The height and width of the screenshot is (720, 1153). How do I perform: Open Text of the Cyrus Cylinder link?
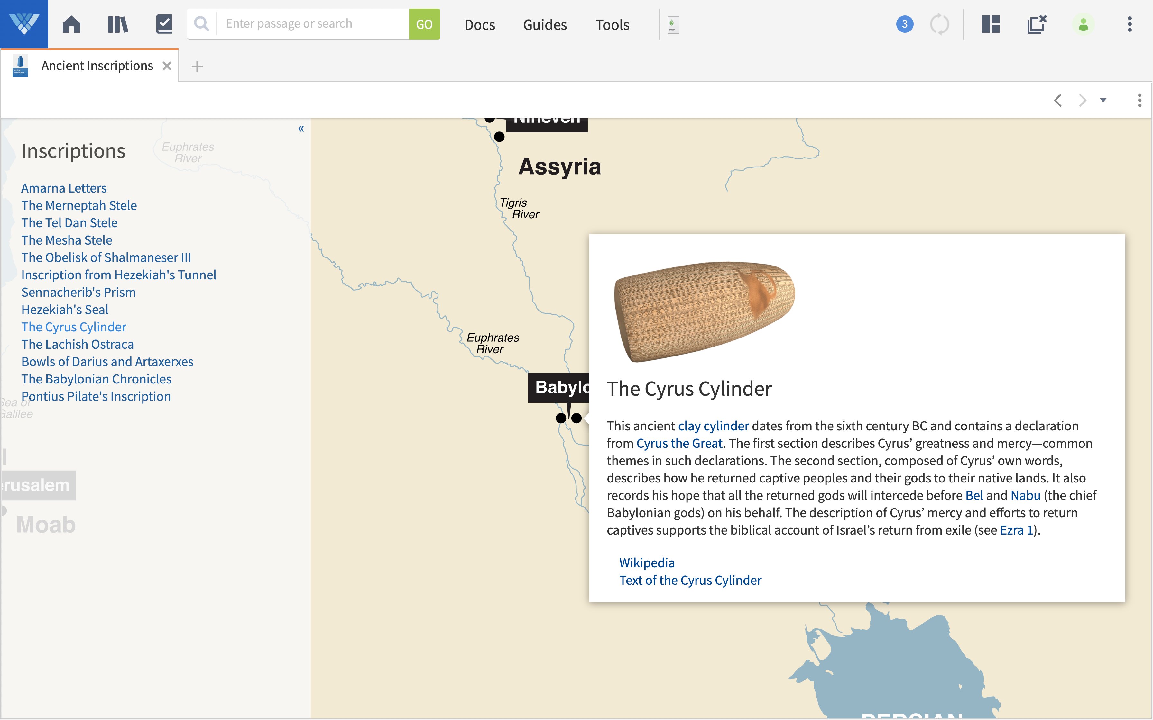click(x=690, y=580)
